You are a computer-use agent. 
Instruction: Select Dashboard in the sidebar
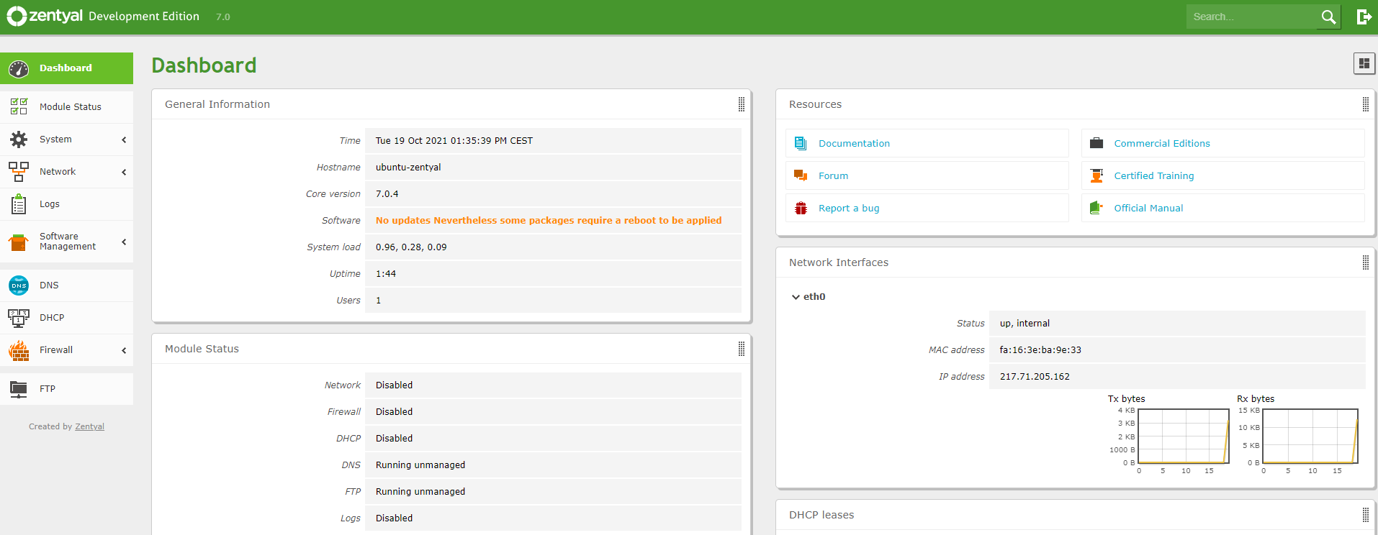(66, 68)
